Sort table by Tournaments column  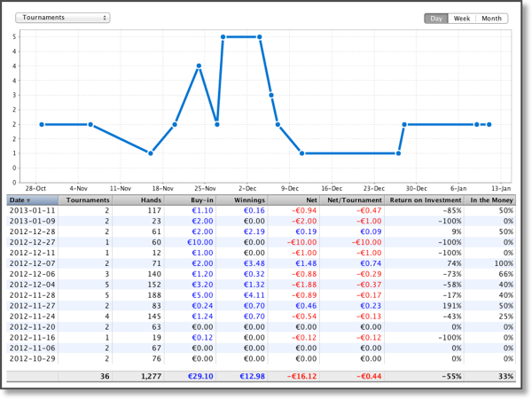click(x=85, y=200)
